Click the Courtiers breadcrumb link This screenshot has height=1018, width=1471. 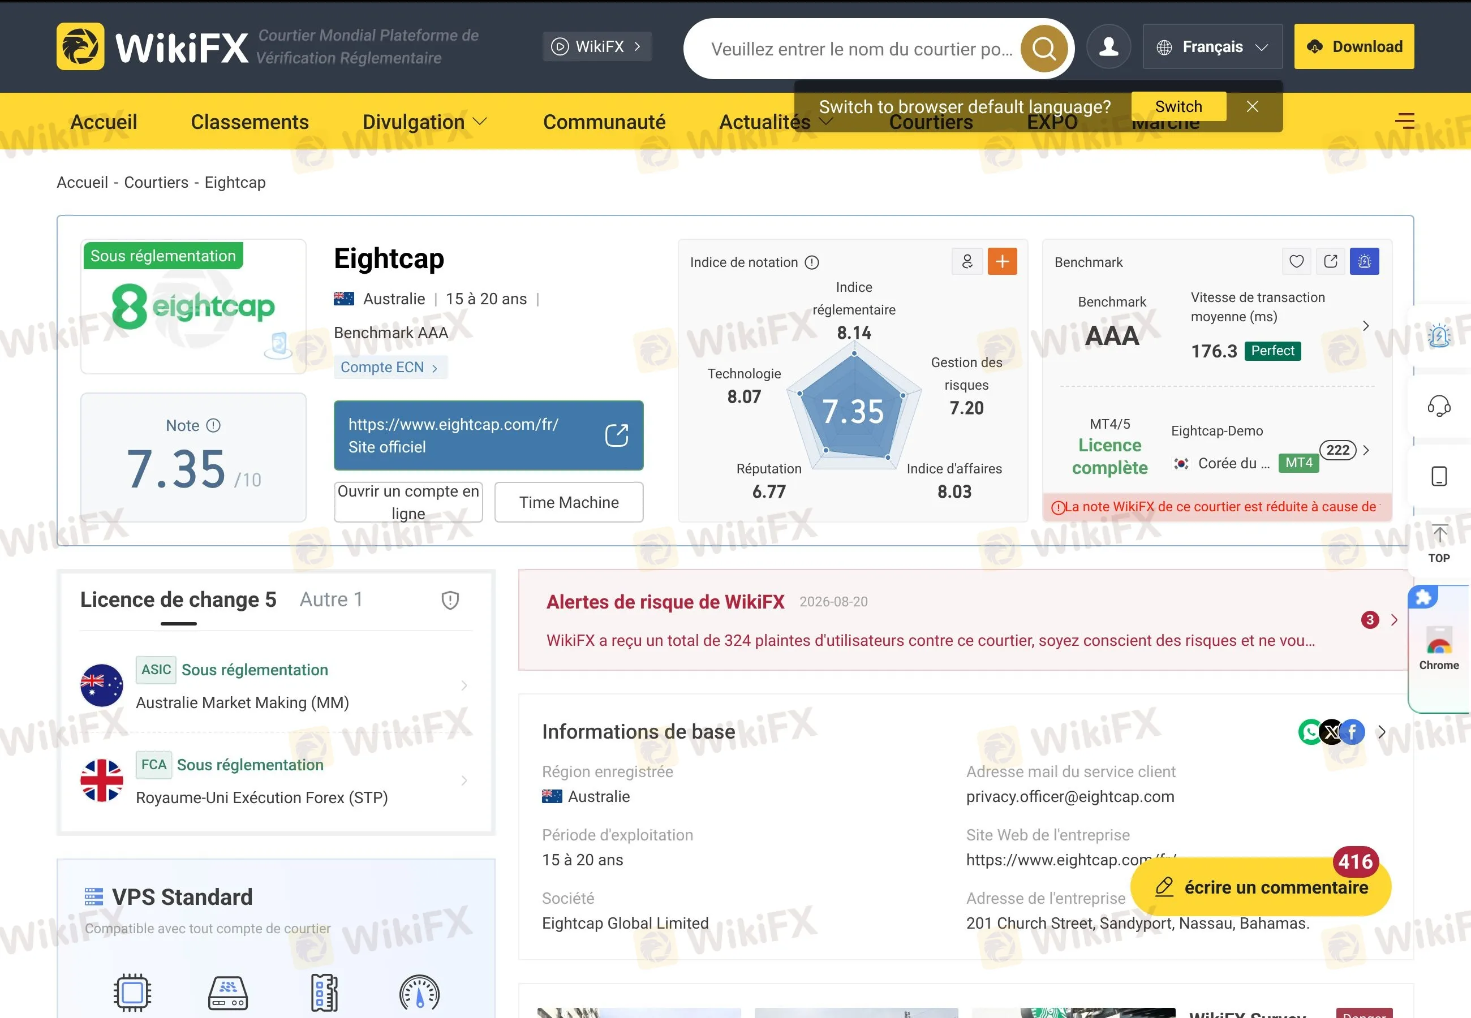[156, 183]
